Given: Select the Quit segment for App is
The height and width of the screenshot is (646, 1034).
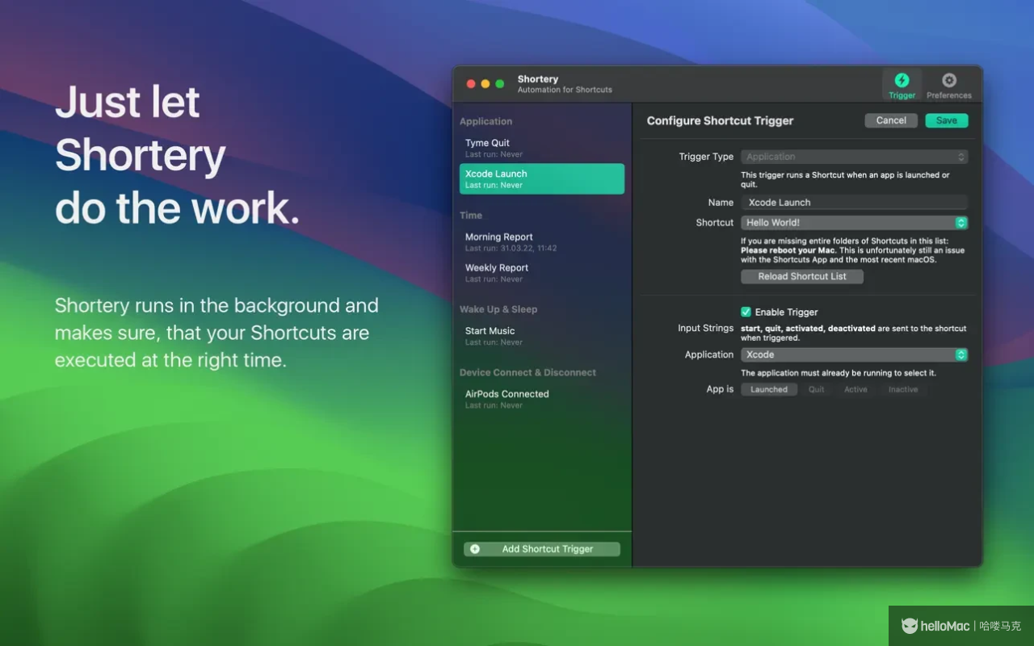Looking at the screenshot, I should coord(817,389).
